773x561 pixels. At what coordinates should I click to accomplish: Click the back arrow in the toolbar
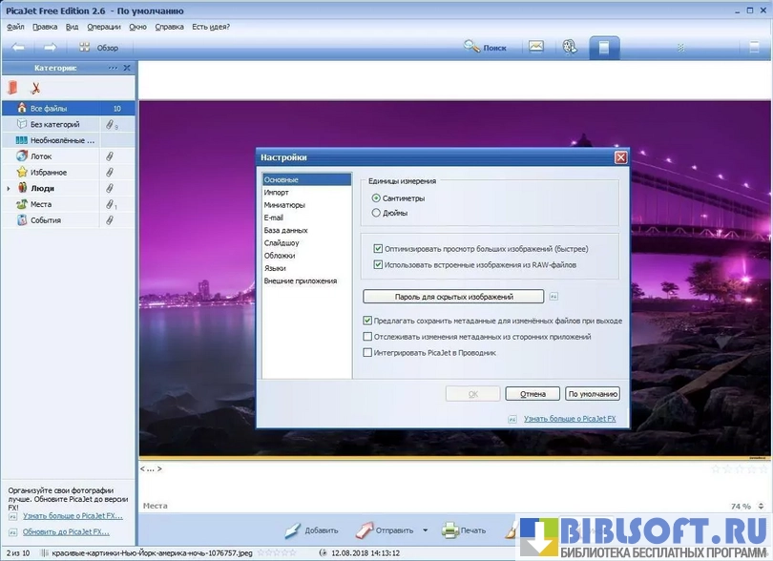click(x=18, y=47)
